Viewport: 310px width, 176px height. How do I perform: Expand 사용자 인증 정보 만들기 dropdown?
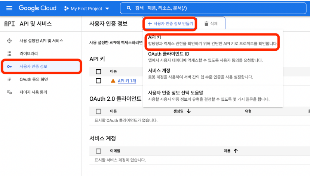coord(170,24)
